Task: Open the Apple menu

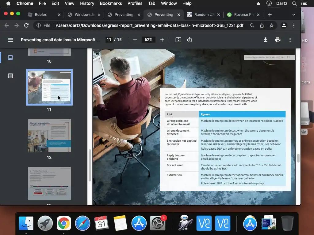Action: click(8, 3)
